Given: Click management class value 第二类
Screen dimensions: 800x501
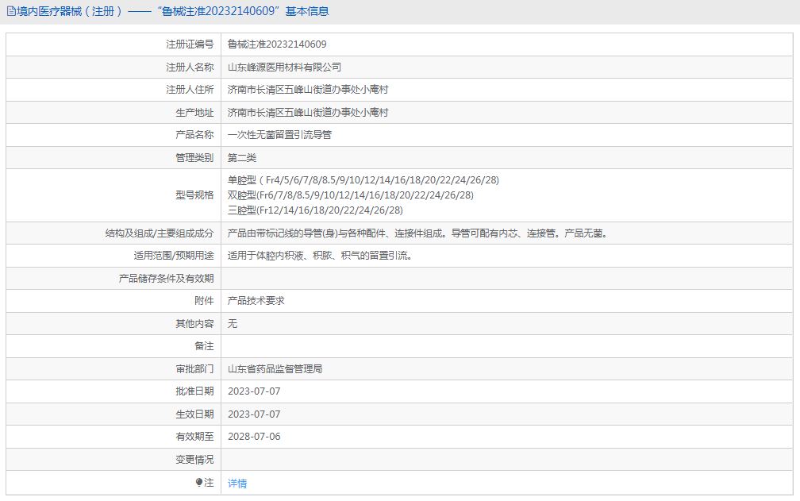Looking at the screenshot, I should 242,158.
